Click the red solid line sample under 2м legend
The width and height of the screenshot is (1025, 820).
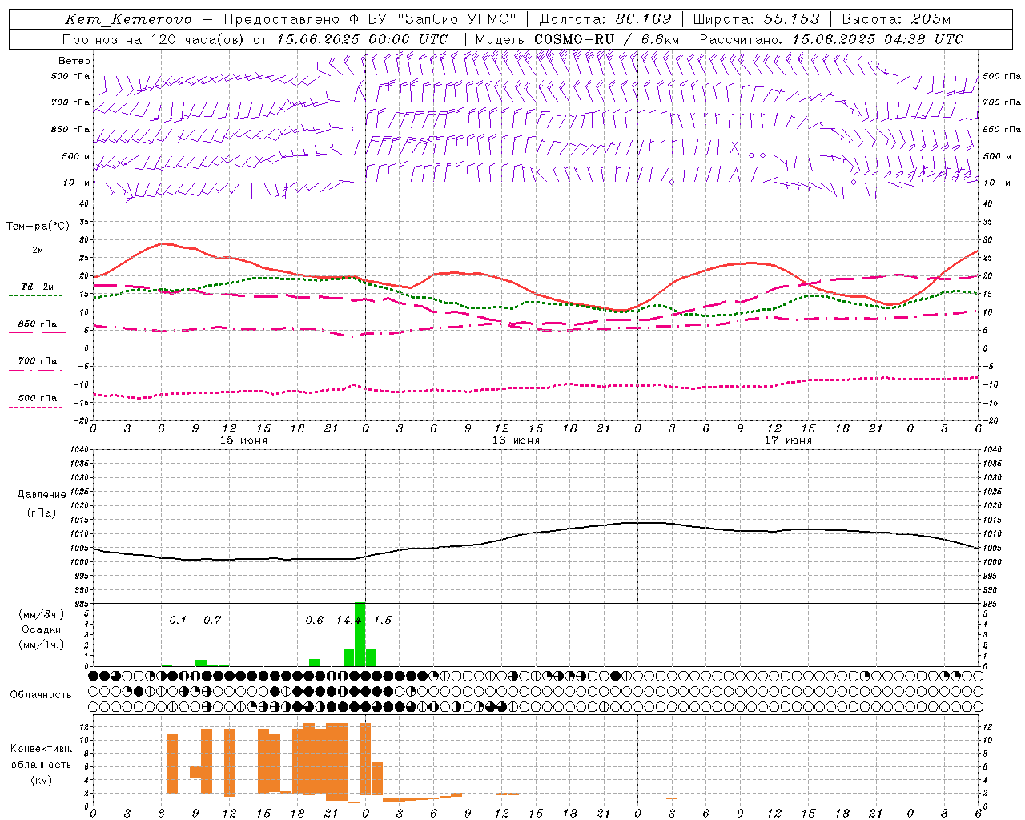click(37, 259)
